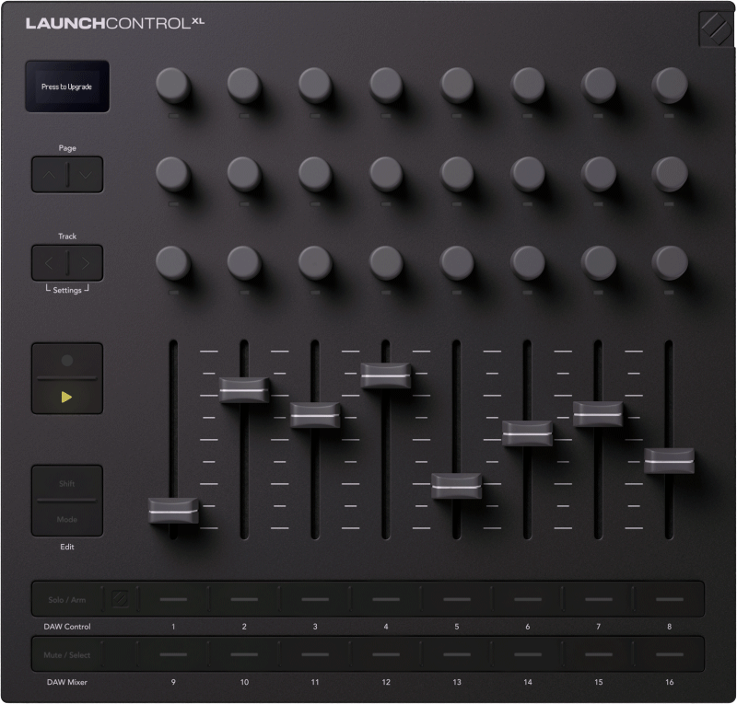Click track button 8 in DAW Control row
The image size is (737, 704).
point(670,599)
